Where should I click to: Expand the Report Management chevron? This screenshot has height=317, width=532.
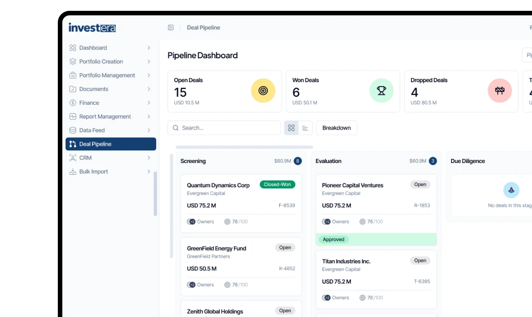(x=149, y=117)
